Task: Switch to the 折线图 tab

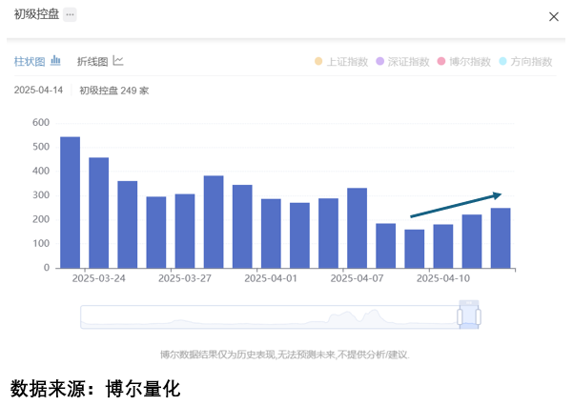Action: (x=92, y=61)
